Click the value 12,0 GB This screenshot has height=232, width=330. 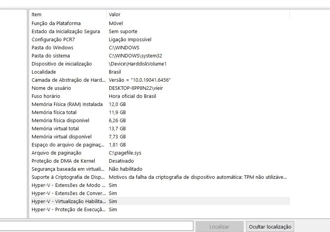[117, 104]
